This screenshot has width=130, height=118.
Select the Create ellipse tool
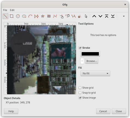click(24, 16)
